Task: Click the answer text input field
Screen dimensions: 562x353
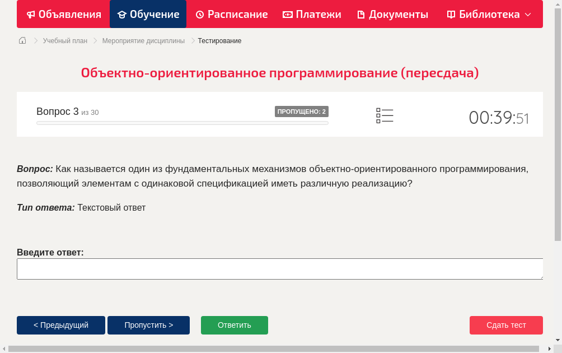Action: point(280,269)
